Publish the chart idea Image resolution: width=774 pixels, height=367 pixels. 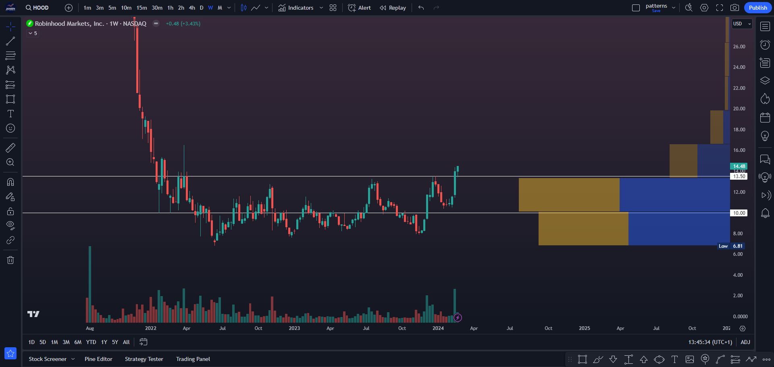pyautogui.click(x=758, y=8)
